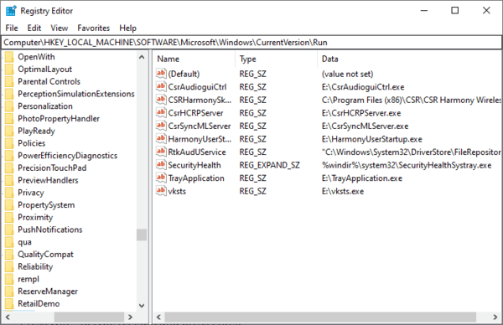Click the folder icon of PerceptionSimulationExtensions
Viewport: 503px width, 325px height.
click(x=9, y=94)
